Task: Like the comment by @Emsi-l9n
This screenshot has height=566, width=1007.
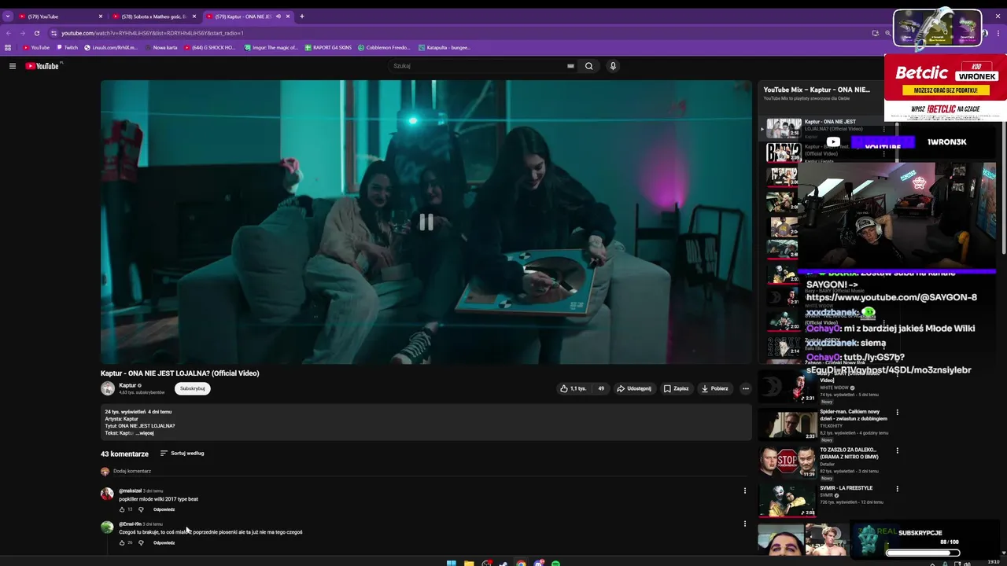Action: [122, 542]
